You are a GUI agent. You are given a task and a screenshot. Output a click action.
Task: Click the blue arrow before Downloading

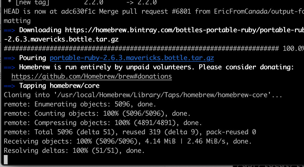click(9, 30)
